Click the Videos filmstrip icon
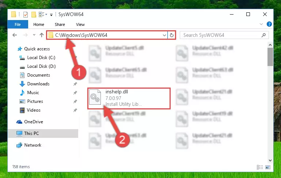Screen dimensions: 281x178 (x=22, y=110)
